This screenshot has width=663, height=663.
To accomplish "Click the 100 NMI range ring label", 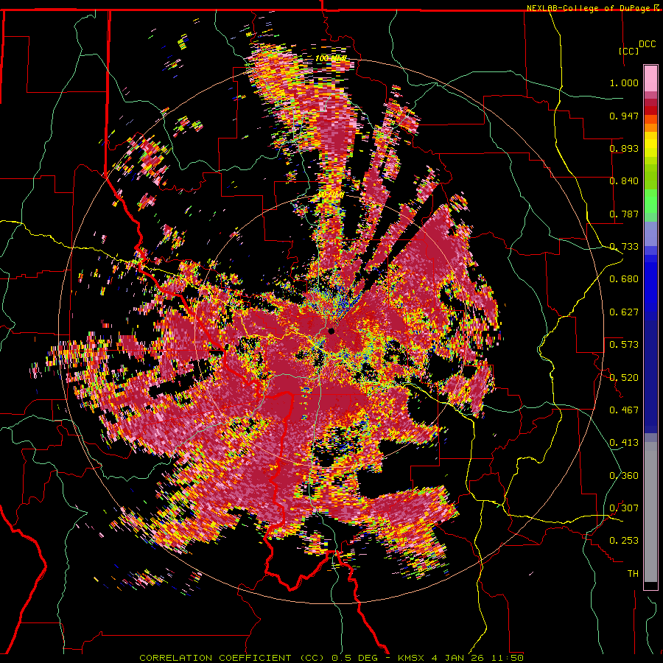I will [331, 58].
